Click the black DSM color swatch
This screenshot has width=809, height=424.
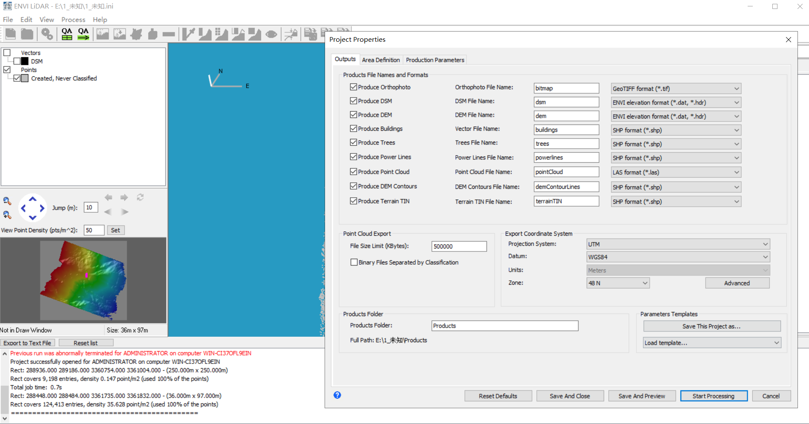(25, 61)
